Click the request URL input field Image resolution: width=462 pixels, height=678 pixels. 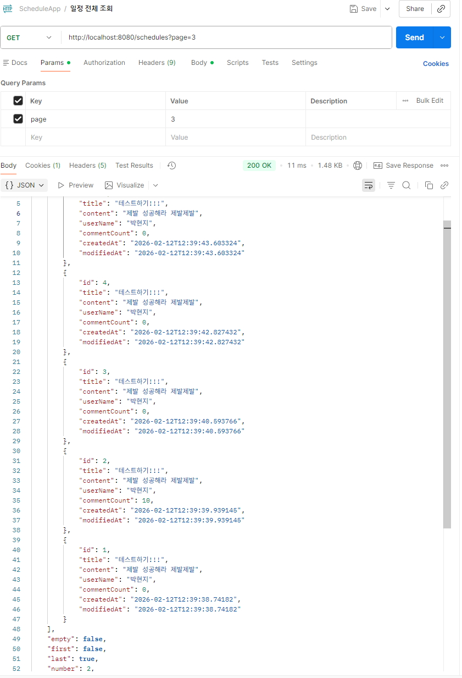click(x=226, y=37)
